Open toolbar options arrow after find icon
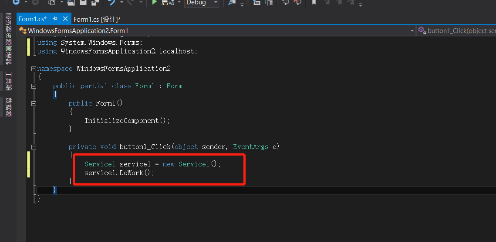This screenshot has height=242, width=496. point(242,4)
